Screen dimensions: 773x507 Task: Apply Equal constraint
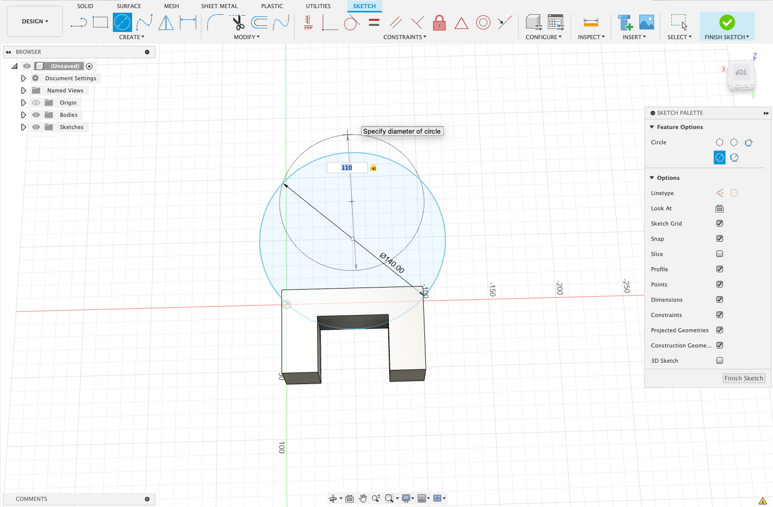[374, 22]
